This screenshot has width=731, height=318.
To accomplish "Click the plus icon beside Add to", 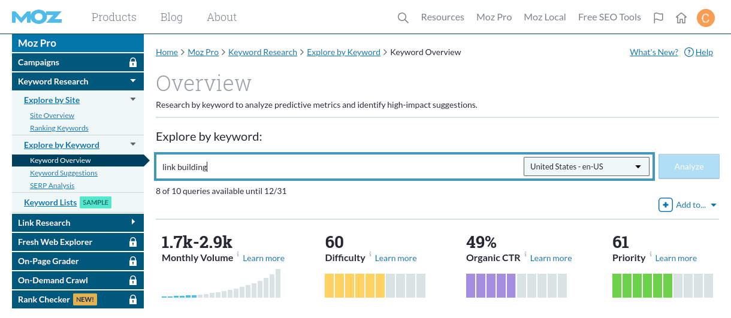I will click(x=665, y=205).
